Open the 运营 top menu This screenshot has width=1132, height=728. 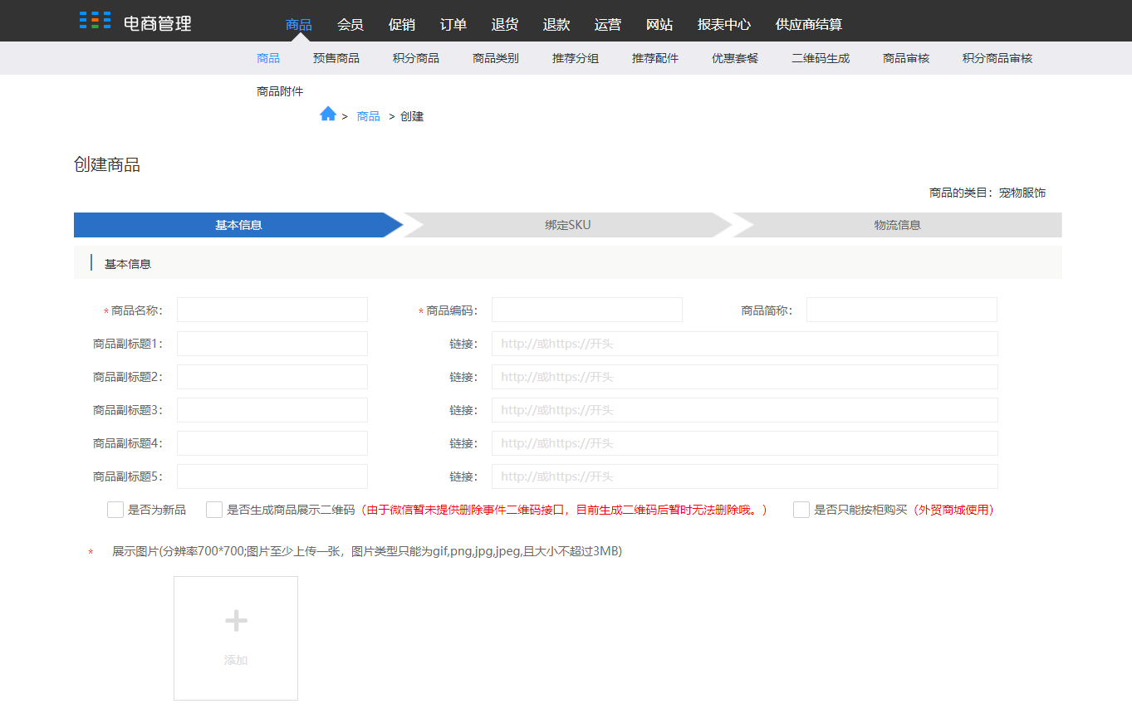point(608,25)
